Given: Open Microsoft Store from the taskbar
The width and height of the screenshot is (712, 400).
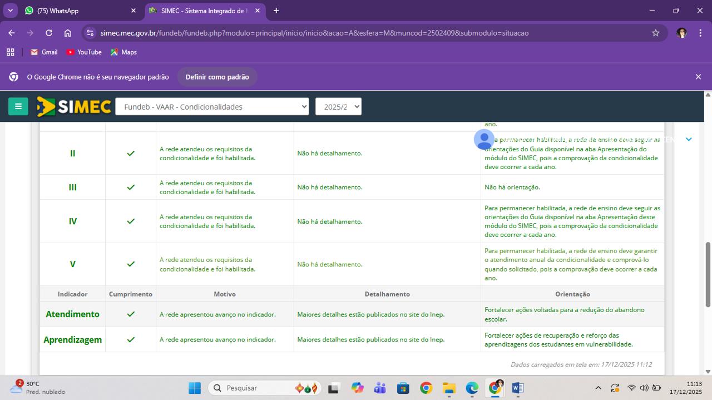Looking at the screenshot, I should [403, 388].
